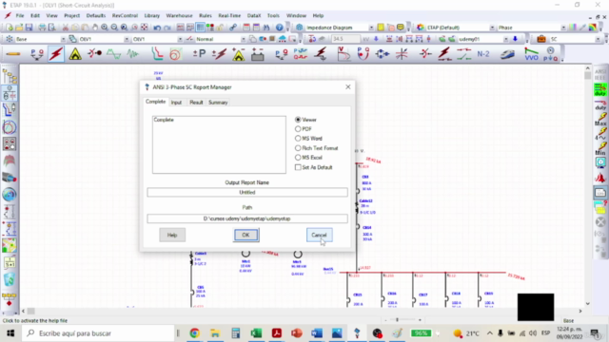Expand the Impedance Diagram dropdown
Image resolution: width=609 pixels, height=342 pixels.
(x=371, y=28)
